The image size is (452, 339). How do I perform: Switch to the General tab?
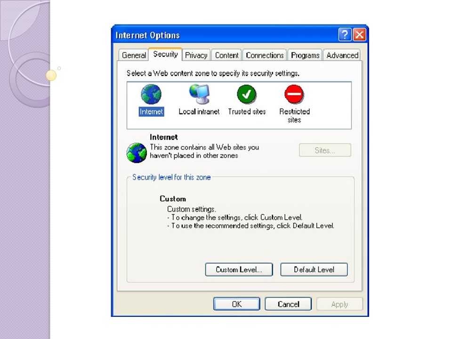(x=134, y=55)
